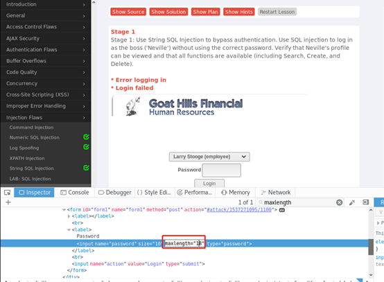Expand the Concurrency menu
Screen dimensions: 384x282
pos(46,83)
